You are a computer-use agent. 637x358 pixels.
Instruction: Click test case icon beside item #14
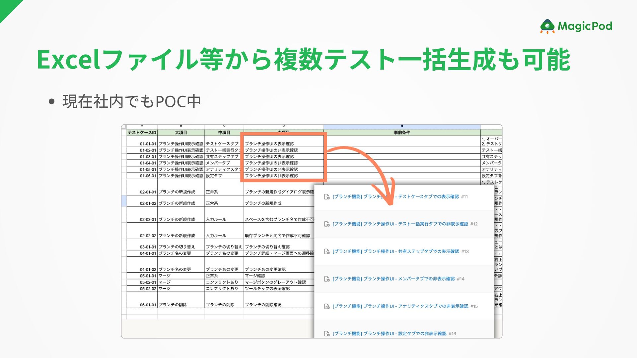[327, 279]
